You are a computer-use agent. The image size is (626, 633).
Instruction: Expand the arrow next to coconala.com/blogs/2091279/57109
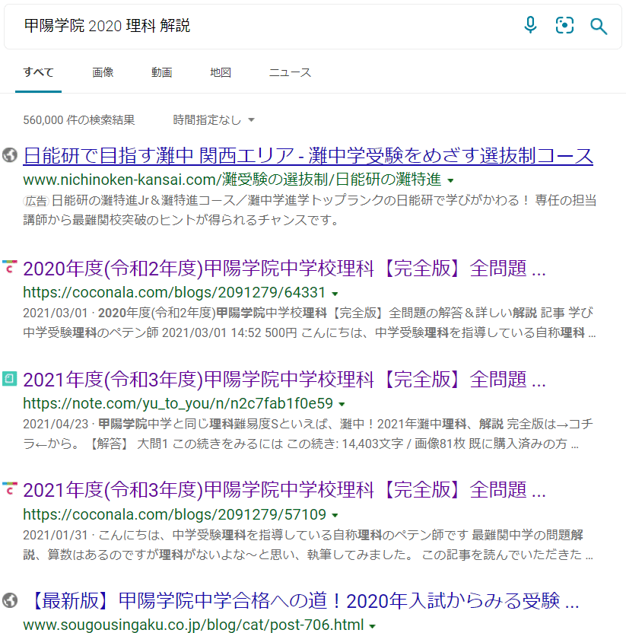click(335, 515)
